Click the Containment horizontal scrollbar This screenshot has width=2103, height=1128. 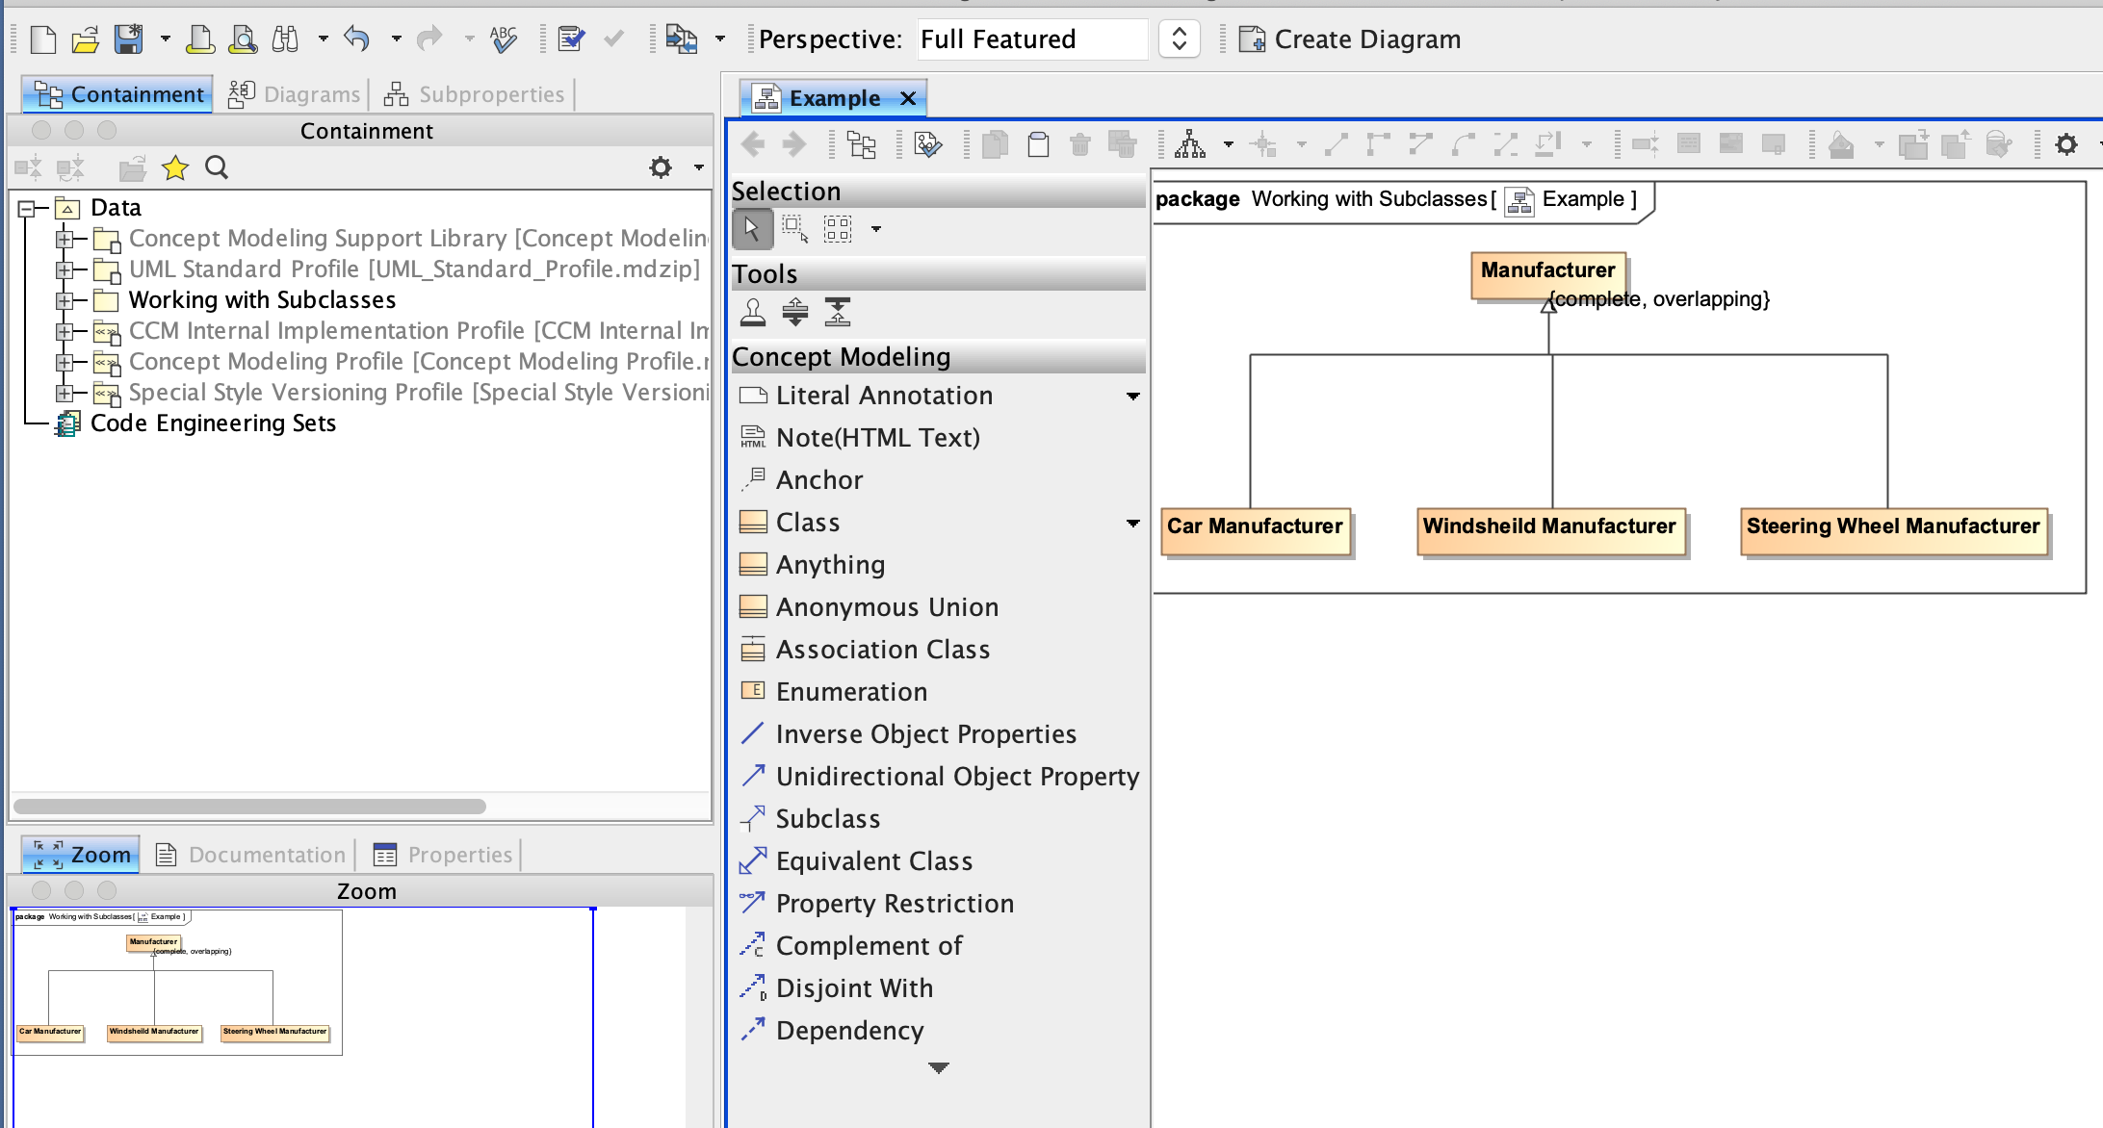tap(250, 807)
